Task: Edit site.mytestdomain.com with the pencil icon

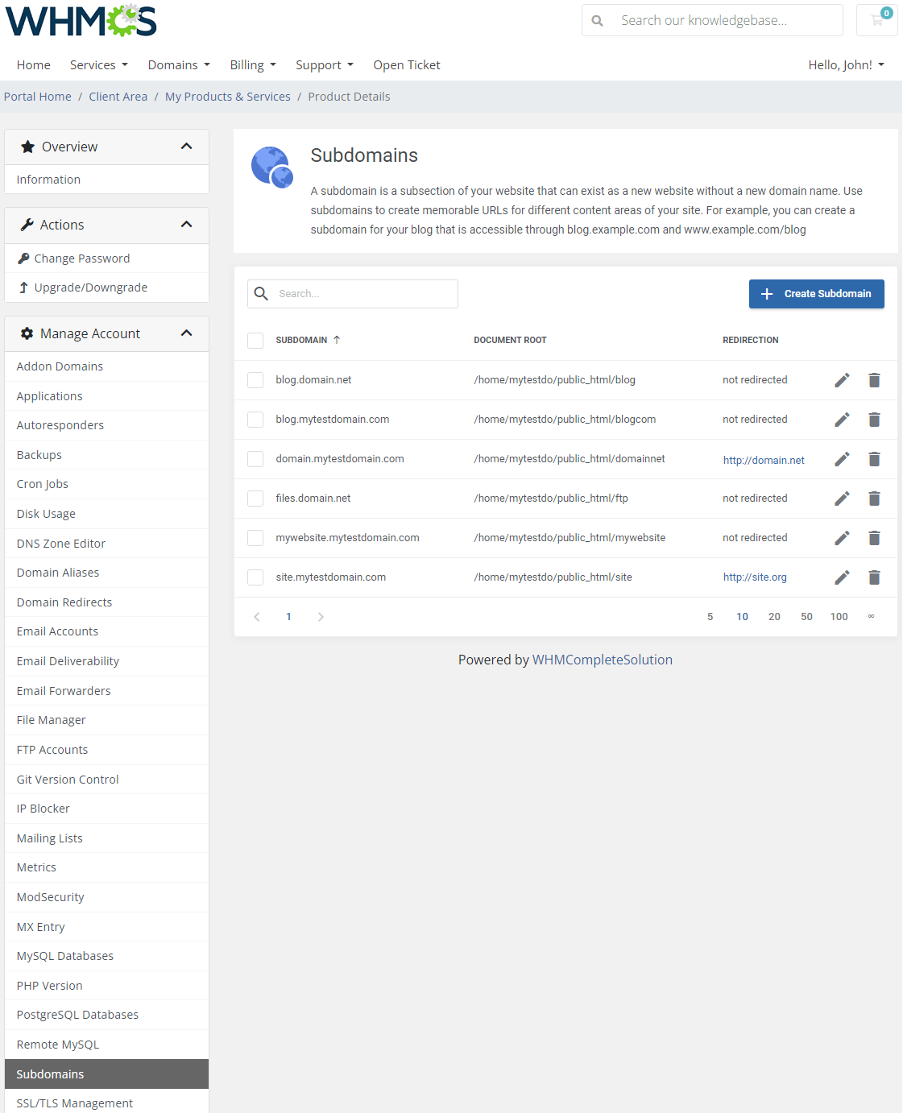Action: [x=842, y=577]
